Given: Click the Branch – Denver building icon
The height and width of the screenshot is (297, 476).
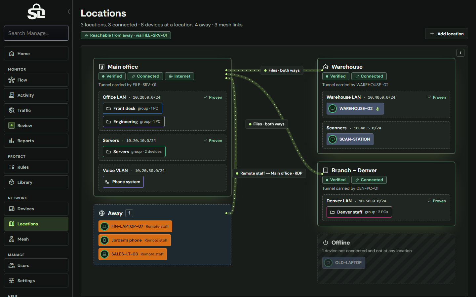Looking at the screenshot, I should (x=326, y=170).
